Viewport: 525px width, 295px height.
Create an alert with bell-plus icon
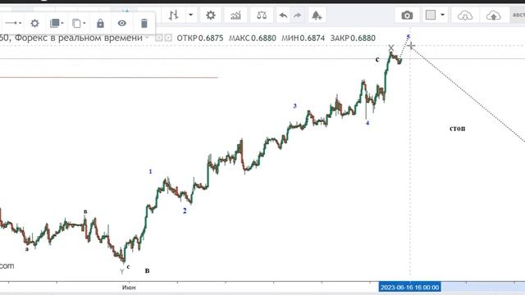point(317,16)
